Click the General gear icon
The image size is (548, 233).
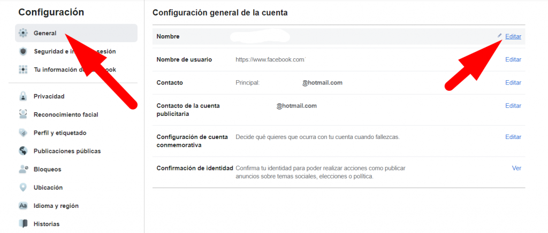click(x=23, y=33)
